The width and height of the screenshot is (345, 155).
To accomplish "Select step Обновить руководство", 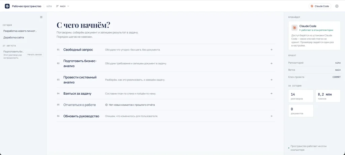I will pyautogui.click(x=166, y=116).
